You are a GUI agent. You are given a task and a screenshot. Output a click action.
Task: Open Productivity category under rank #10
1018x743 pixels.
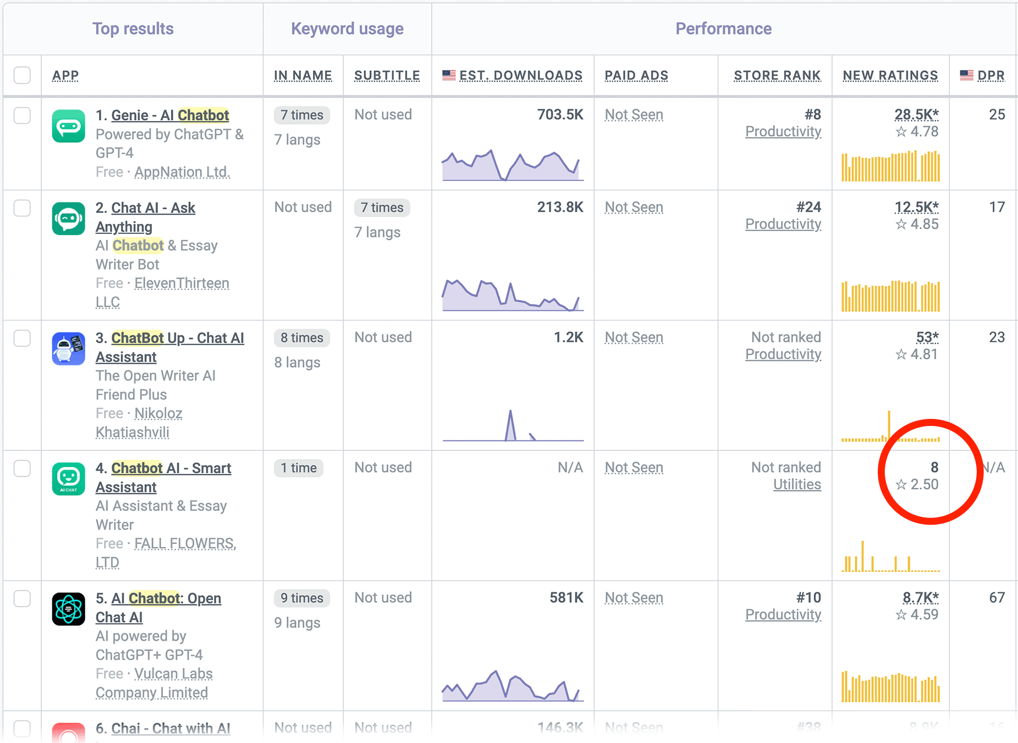pos(783,615)
